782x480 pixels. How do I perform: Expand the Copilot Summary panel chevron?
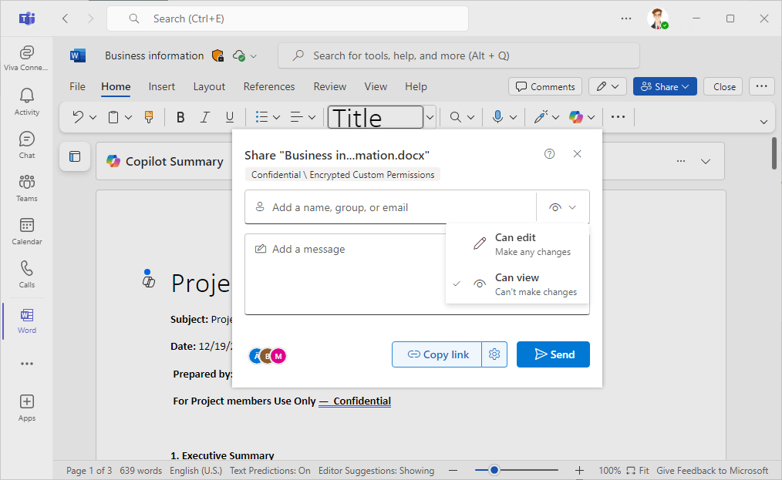point(705,161)
